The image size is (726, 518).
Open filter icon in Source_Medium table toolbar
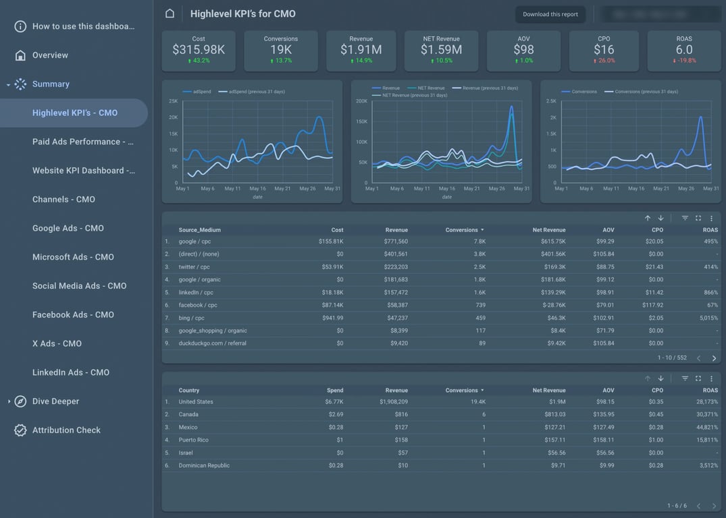pyautogui.click(x=685, y=218)
